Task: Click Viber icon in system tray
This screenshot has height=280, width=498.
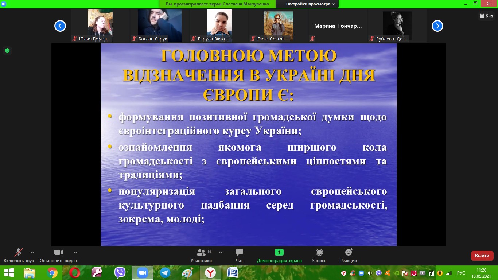Action: (x=379, y=273)
